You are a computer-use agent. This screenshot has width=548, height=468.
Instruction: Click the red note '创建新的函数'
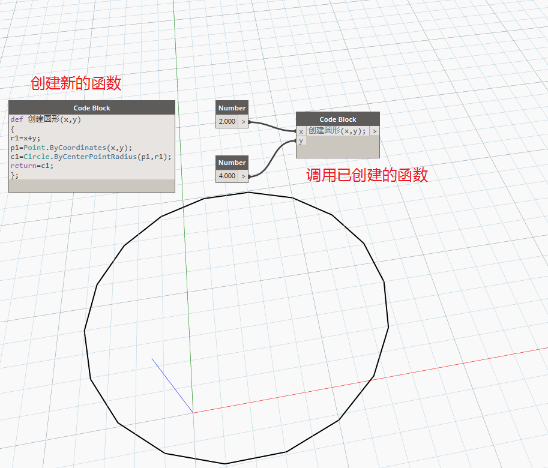[x=76, y=83]
